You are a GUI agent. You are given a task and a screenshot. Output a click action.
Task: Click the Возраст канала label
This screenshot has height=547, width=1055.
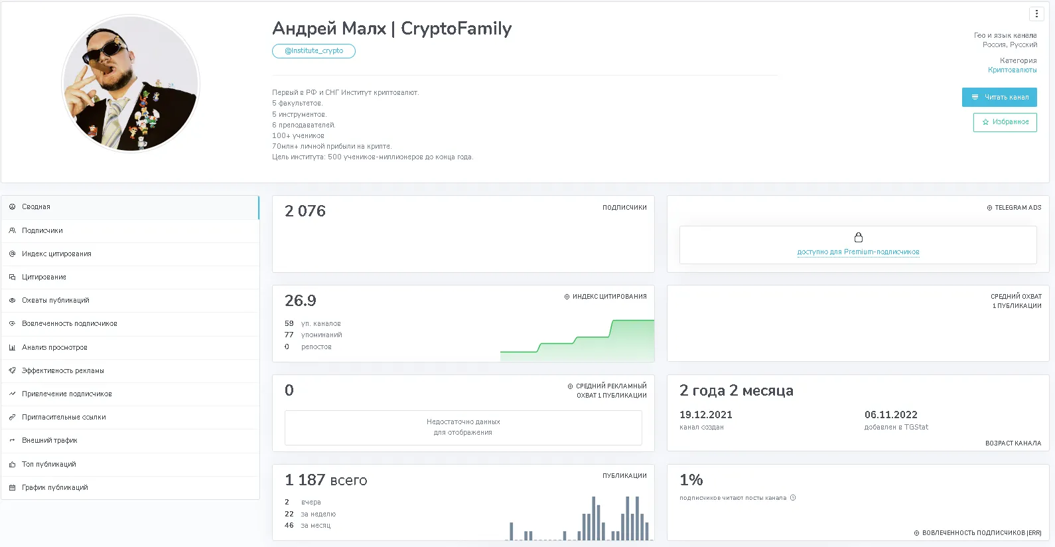[1013, 443]
